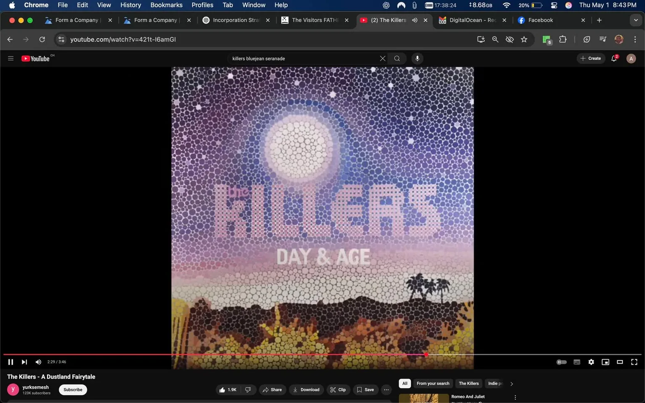
Task: Subscribe to yurksemesh channel
Action: click(x=72, y=390)
